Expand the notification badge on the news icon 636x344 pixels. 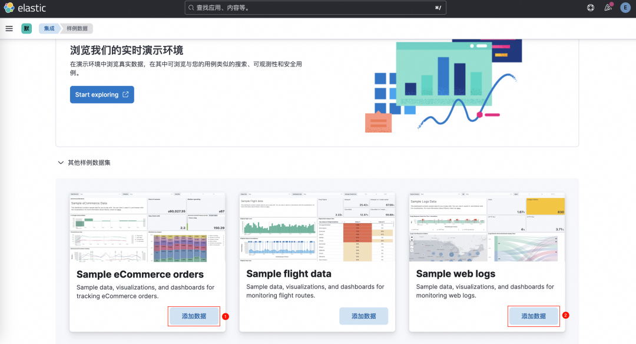[x=612, y=4]
